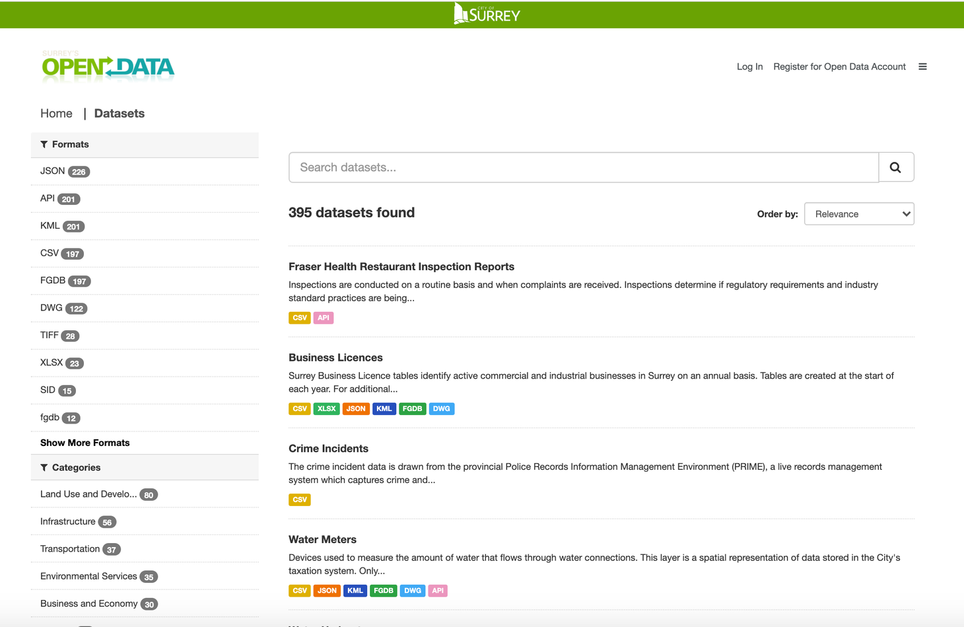Open Surrey's Open Data logo home
The height and width of the screenshot is (627, 964).
point(108,66)
